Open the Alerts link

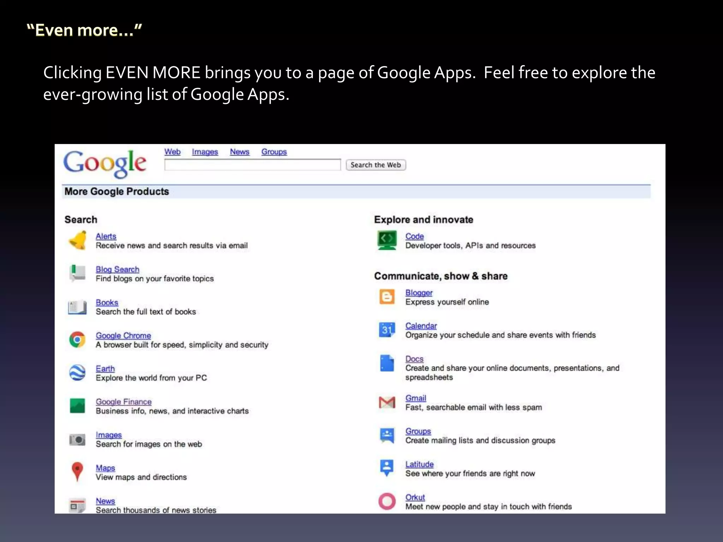(x=106, y=236)
